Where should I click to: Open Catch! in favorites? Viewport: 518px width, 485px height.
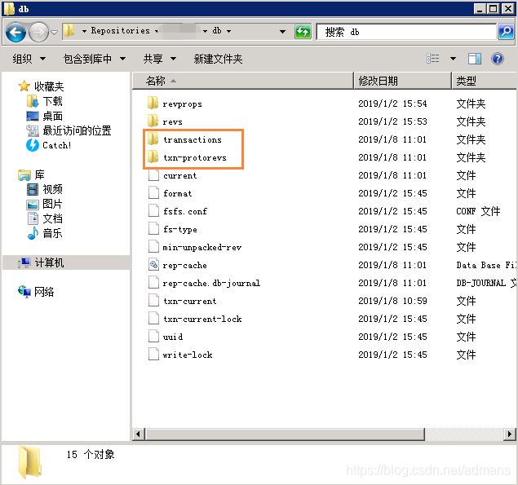point(56,145)
